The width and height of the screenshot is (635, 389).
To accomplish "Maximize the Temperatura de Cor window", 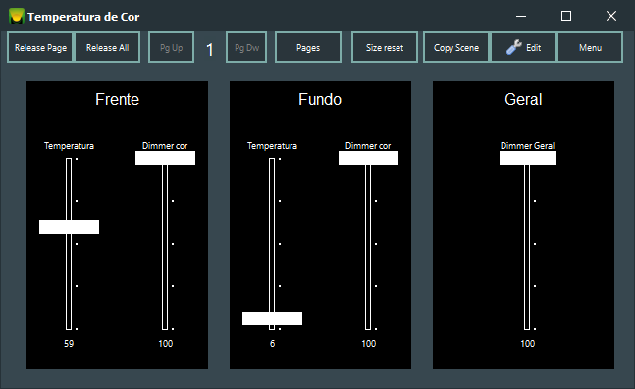I will pyautogui.click(x=566, y=16).
